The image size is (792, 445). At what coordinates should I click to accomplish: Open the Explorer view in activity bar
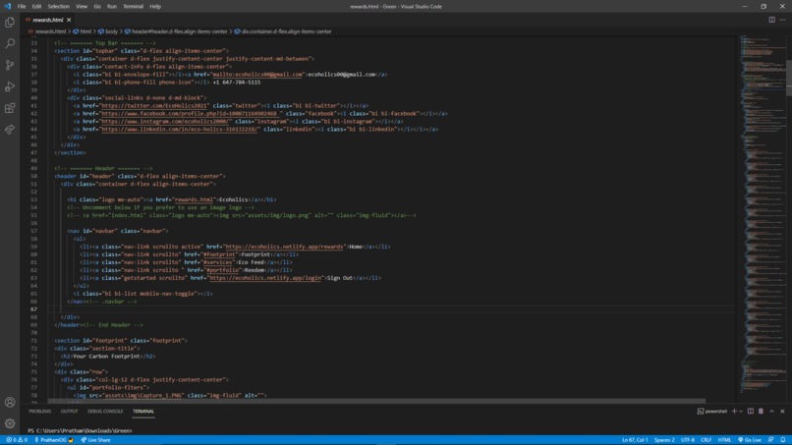click(x=10, y=22)
